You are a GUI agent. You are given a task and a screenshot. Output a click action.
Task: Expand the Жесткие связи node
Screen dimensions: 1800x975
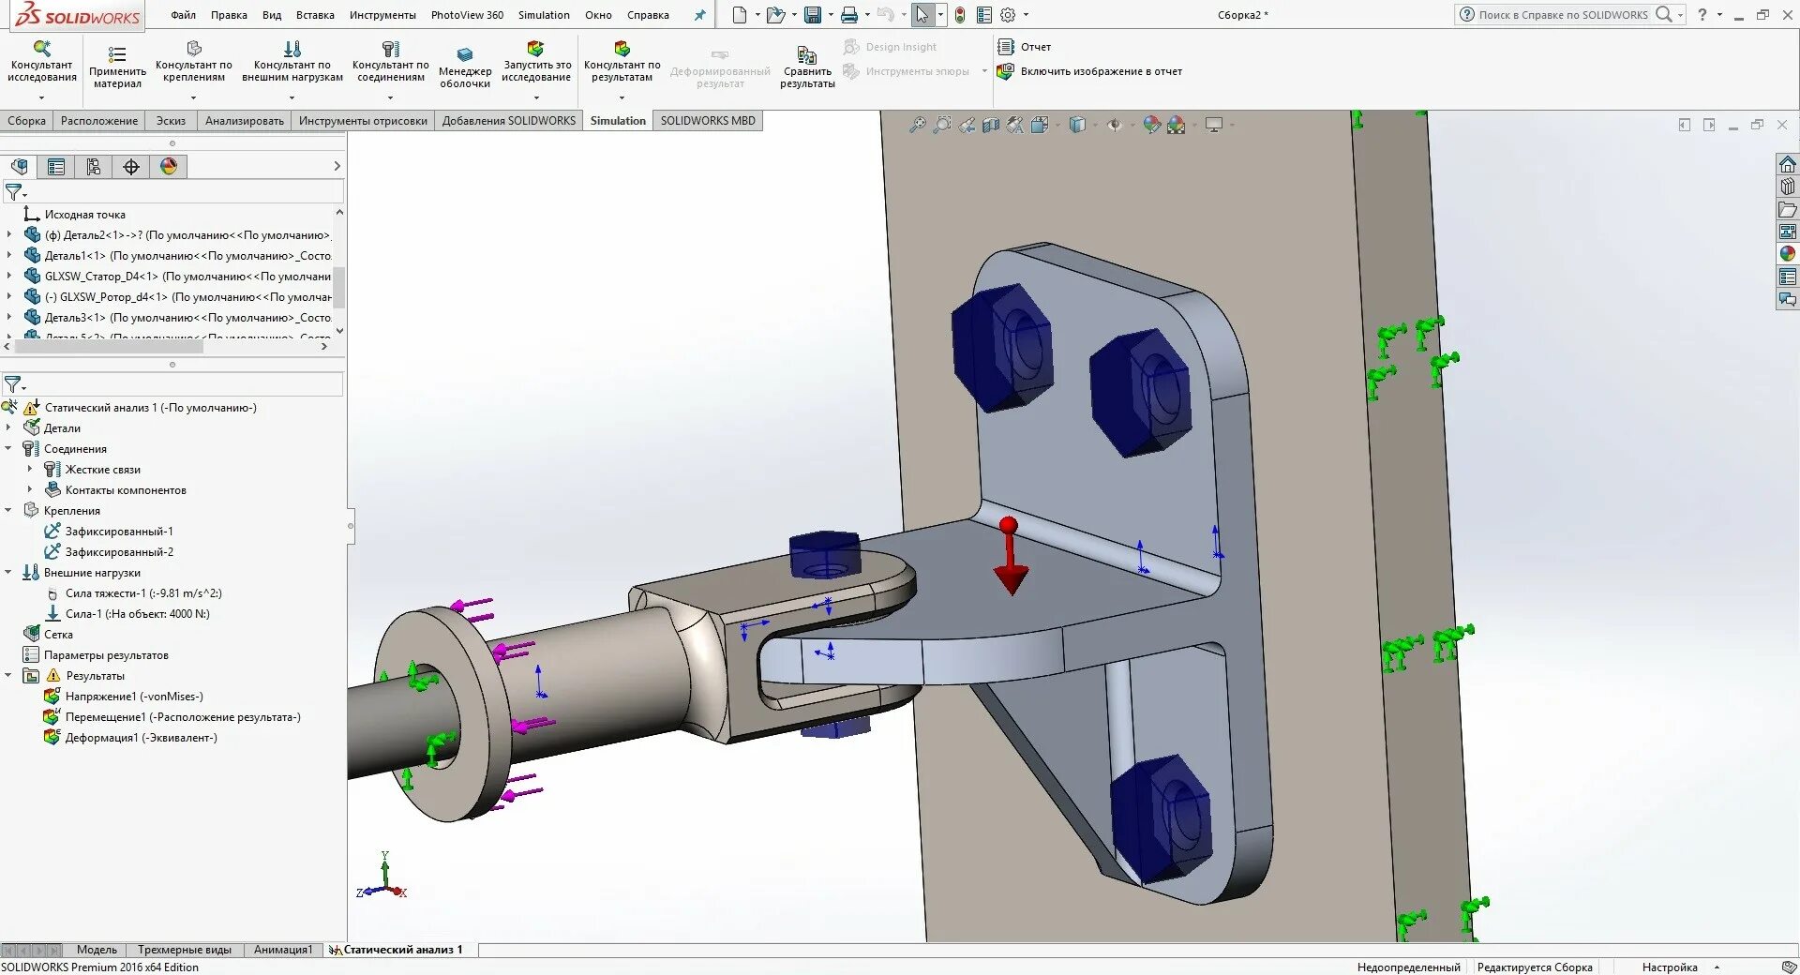(30, 469)
